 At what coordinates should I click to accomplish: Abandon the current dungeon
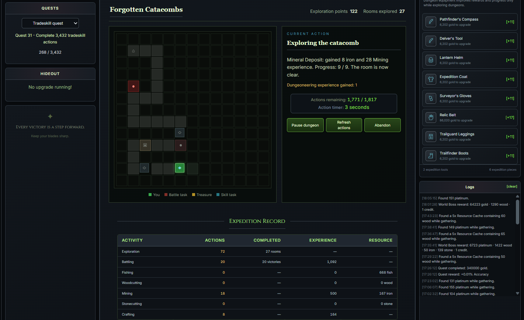click(382, 125)
